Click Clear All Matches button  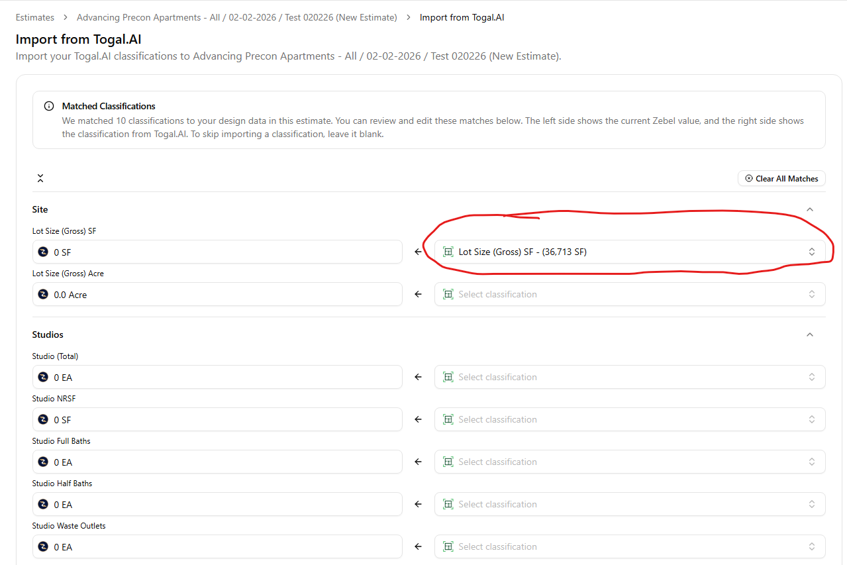tap(781, 178)
